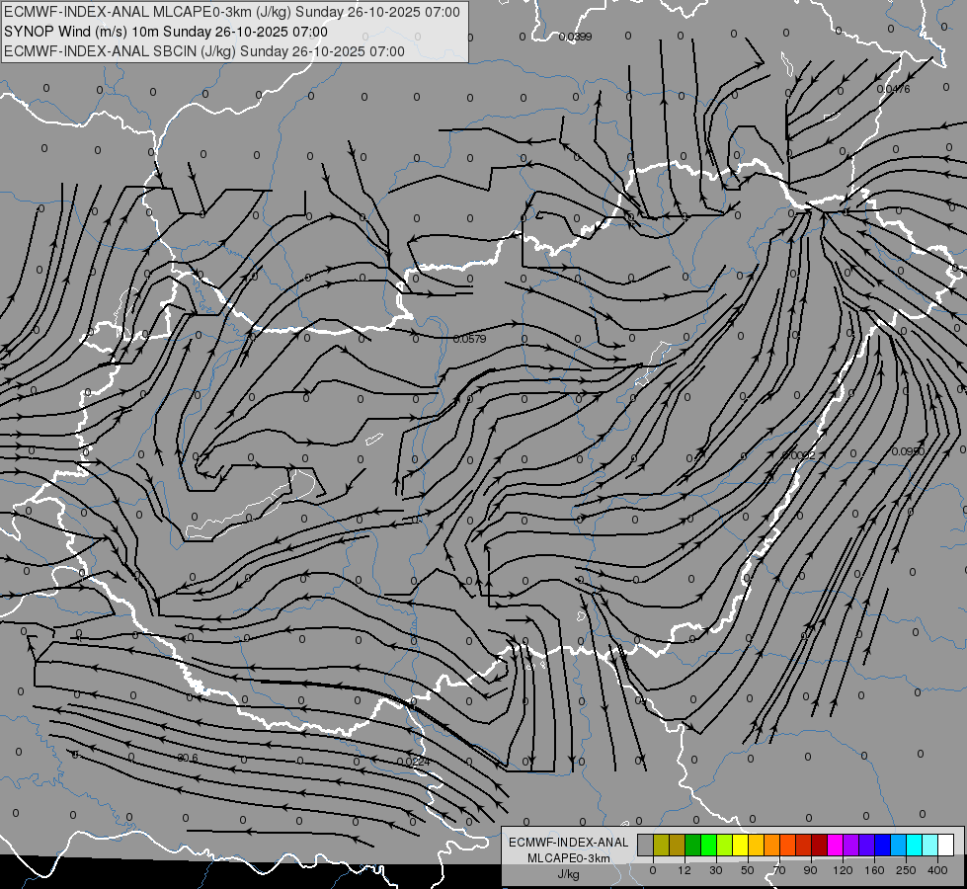This screenshot has height=889, width=967.
Task: Click the legend scale value 30
Action: [716, 871]
